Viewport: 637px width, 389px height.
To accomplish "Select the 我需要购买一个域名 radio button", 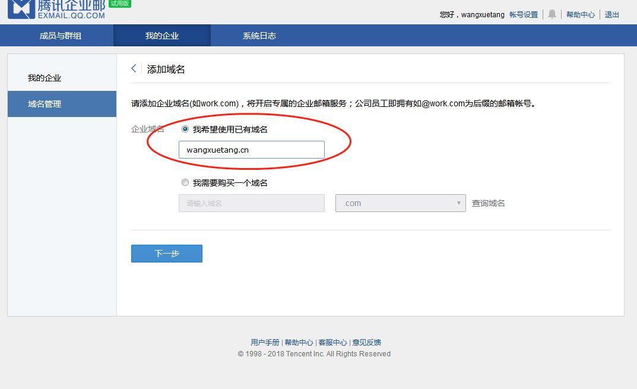I will pos(185,182).
